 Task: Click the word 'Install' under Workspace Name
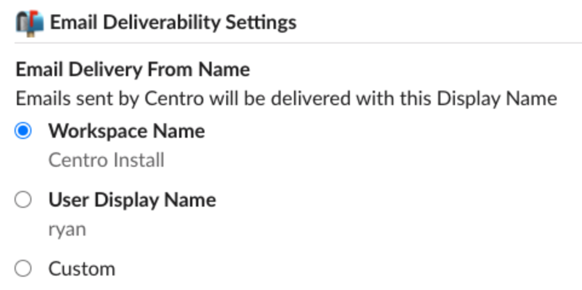(x=139, y=160)
